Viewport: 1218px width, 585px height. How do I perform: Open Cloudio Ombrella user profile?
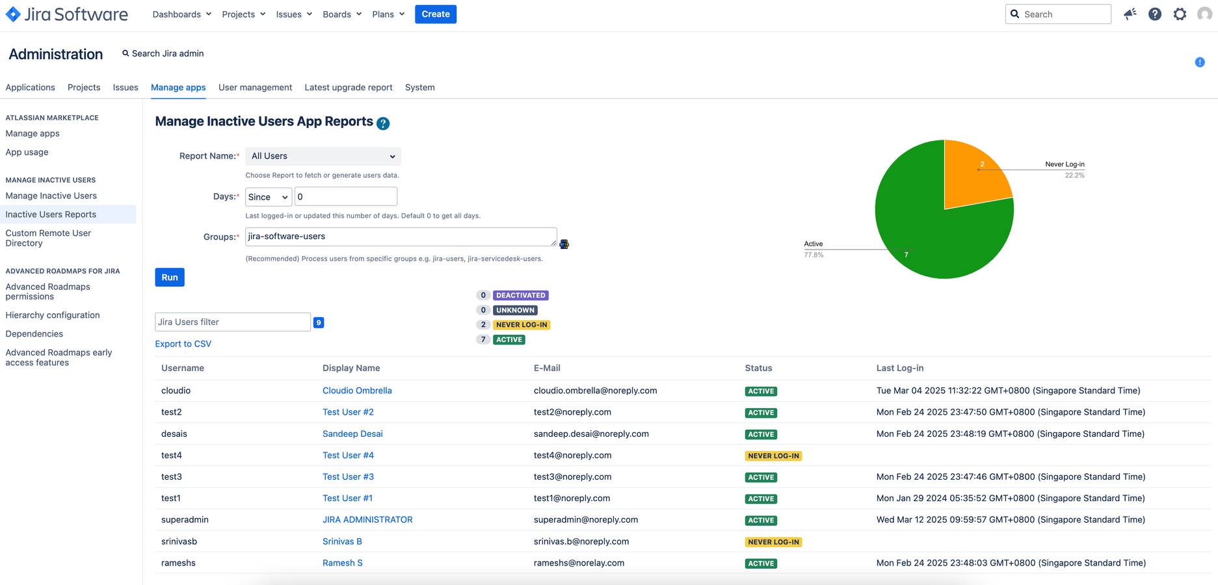[357, 391]
